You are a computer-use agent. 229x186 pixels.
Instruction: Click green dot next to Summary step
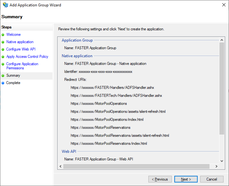click(x=3, y=76)
